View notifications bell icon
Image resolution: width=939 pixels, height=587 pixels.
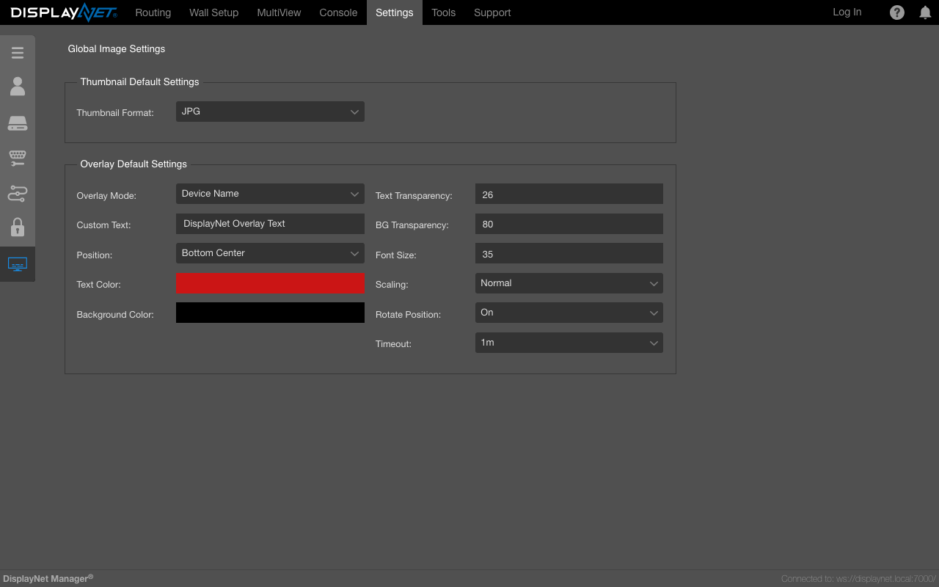tap(925, 12)
